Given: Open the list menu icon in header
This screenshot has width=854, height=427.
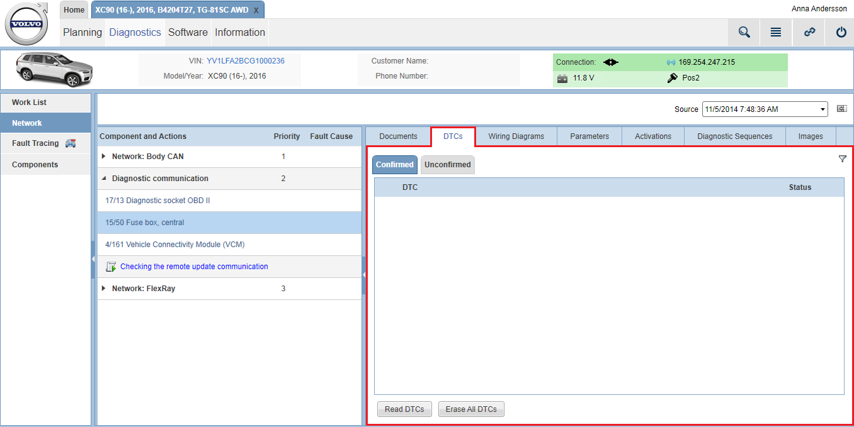Looking at the screenshot, I should pyautogui.click(x=776, y=32).
